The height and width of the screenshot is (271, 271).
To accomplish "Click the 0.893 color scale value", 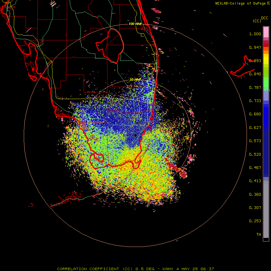I will coord(255,61).
